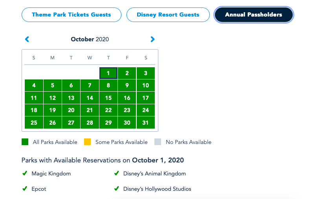
Task: Advance to next month with right arrow
Action: click(x=152, y=39)
